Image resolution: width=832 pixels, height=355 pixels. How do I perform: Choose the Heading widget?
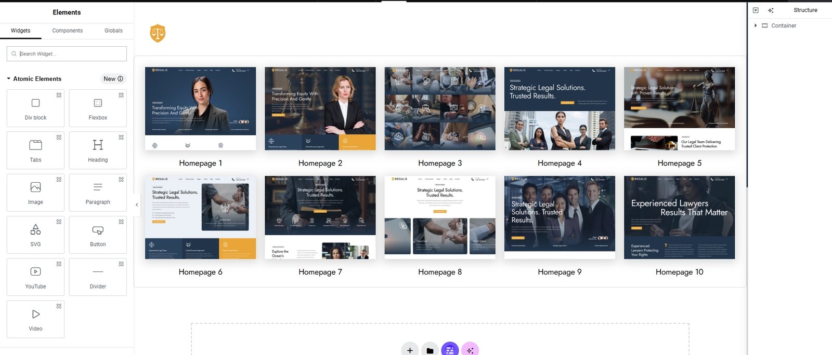[x=98, y=150]
